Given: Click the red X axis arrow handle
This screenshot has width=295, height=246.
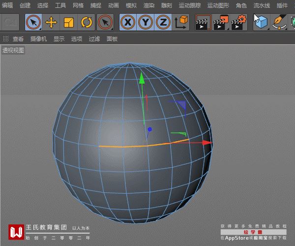Looking at the screenshot, I should coord(207,143).
